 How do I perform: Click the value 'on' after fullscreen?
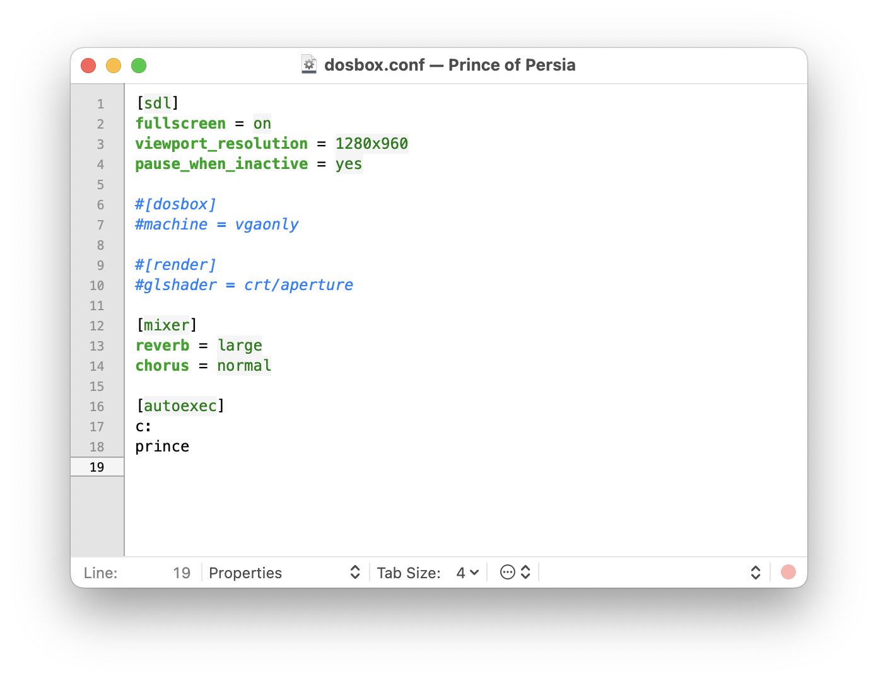(262, 123)
